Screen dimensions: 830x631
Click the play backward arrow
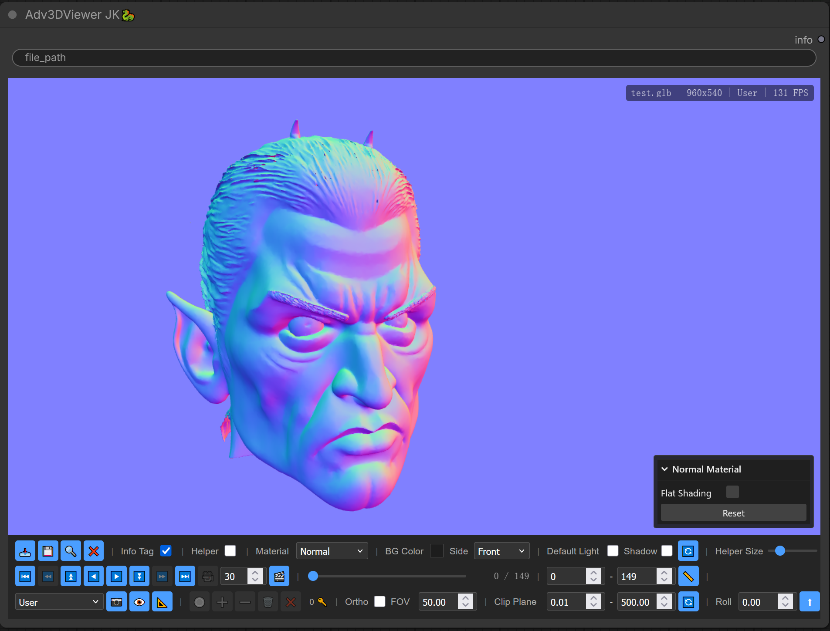point(93,577)
